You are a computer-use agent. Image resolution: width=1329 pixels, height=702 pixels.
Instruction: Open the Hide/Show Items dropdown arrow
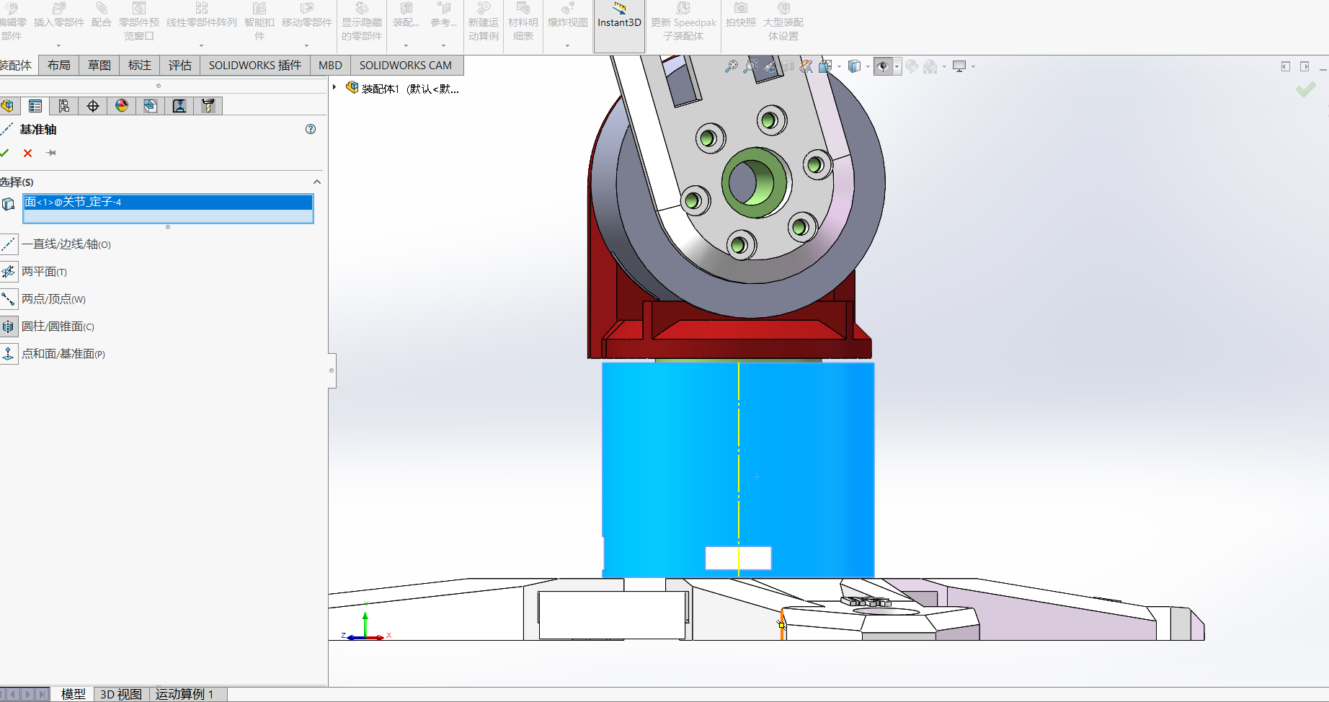point(897,66)
